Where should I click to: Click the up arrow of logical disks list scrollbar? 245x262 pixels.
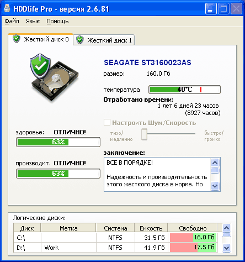pos(226,228)
